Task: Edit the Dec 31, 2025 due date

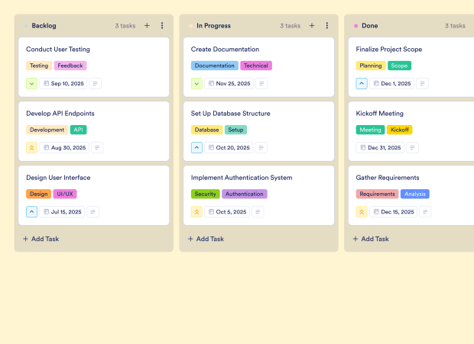Action: 380,148
